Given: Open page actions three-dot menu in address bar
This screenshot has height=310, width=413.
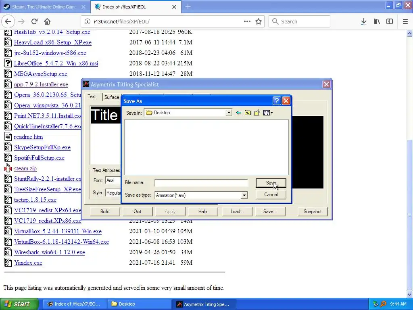Looking at the screenshot, I should point(247,21).
